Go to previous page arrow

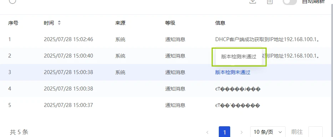[x=207, y=132]
